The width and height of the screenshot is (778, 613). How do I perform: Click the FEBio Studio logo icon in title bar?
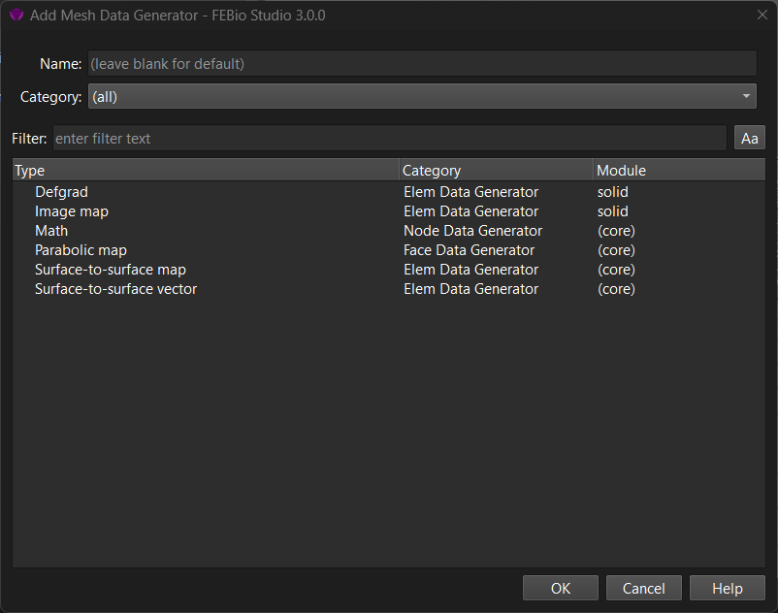(16, 16)
